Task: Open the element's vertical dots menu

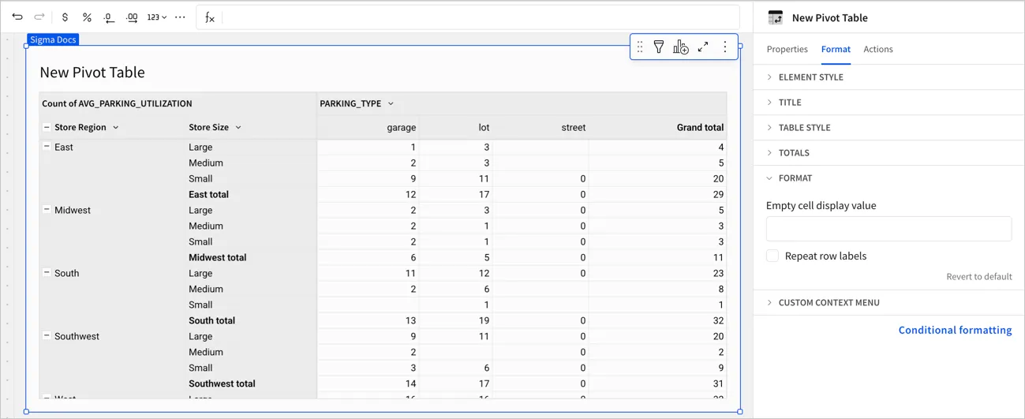Action: [725, 47]
